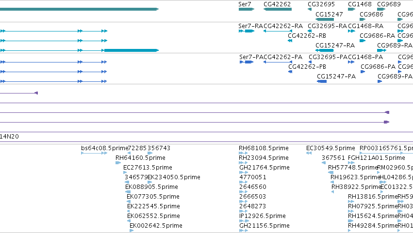Select the Ser7 gene label
This screenshot has height=233, width=413.
coord(245,4)
